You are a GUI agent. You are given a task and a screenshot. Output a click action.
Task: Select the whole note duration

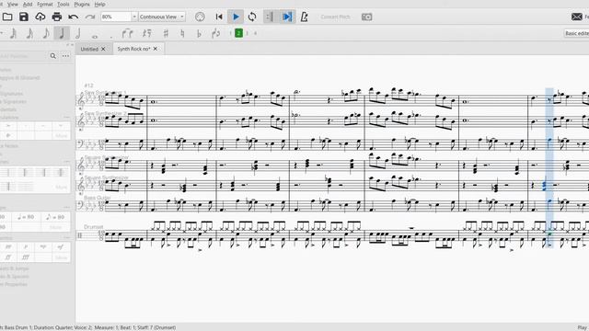[x=95, y=36]
